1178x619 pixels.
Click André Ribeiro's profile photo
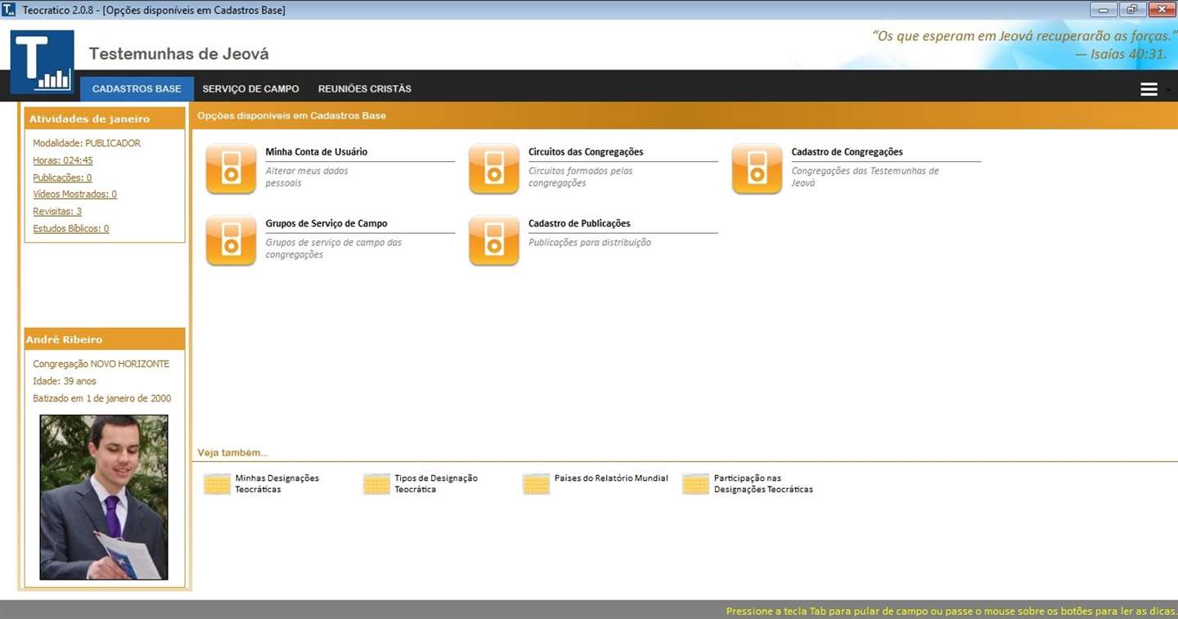104,497
